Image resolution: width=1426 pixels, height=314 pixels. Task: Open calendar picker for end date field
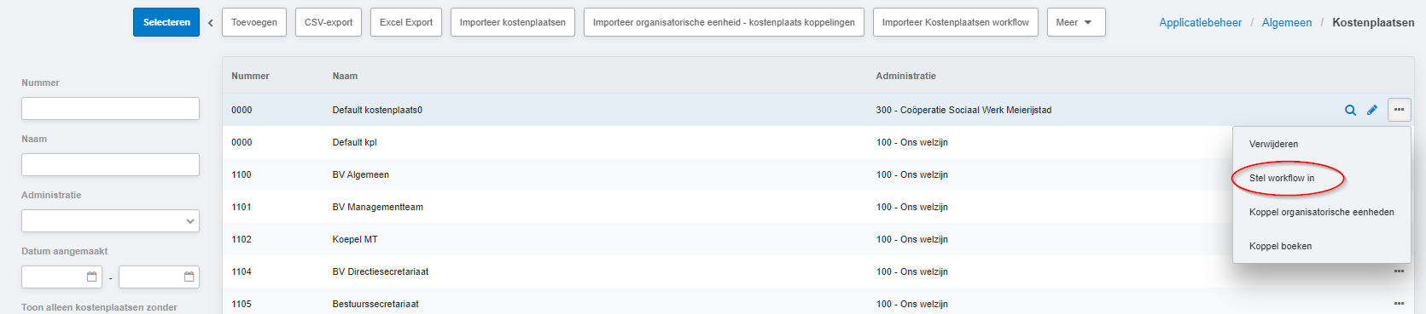coord(189,277)
